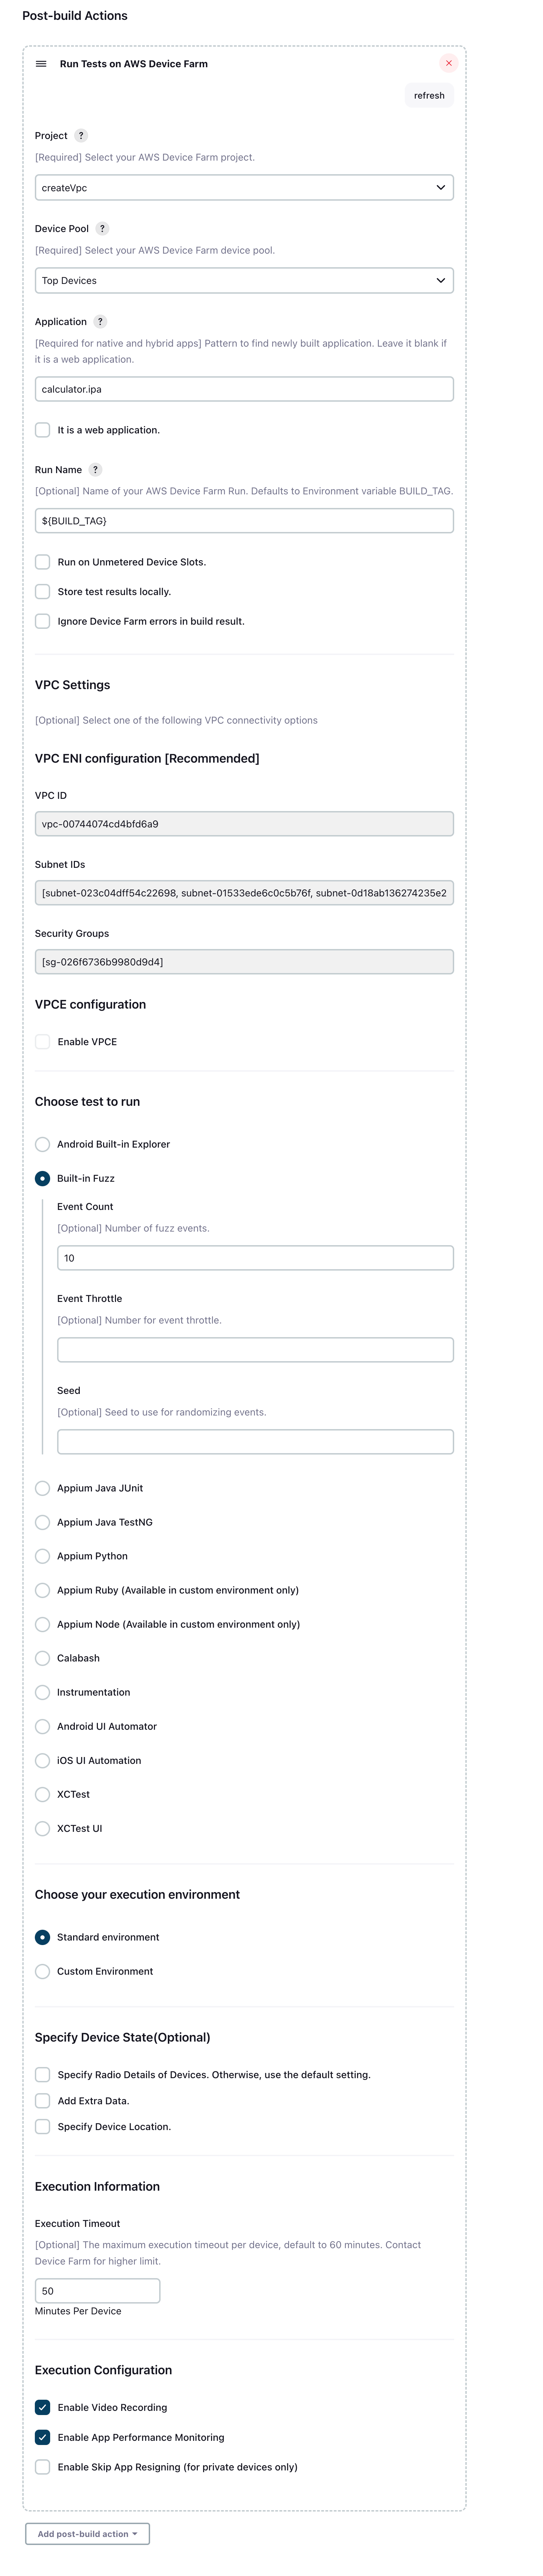Select the XCTest UI radio button
This screenshot has width=543, height=2576.
click(43, 1829)
